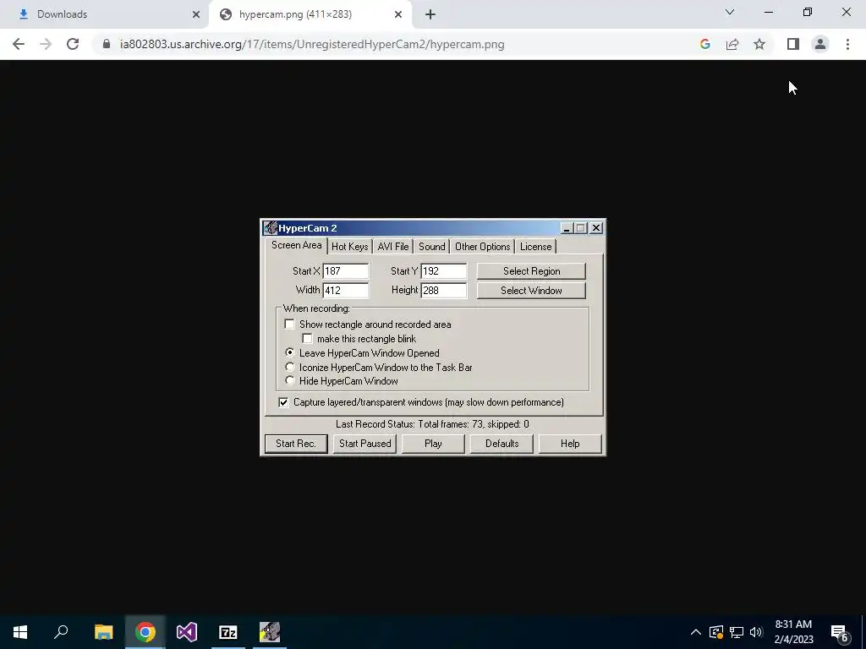The width and height of the screenshot is (866, 649).
Task: Minimize the HyperCam 2 window
Action: [x=567, y=228]
